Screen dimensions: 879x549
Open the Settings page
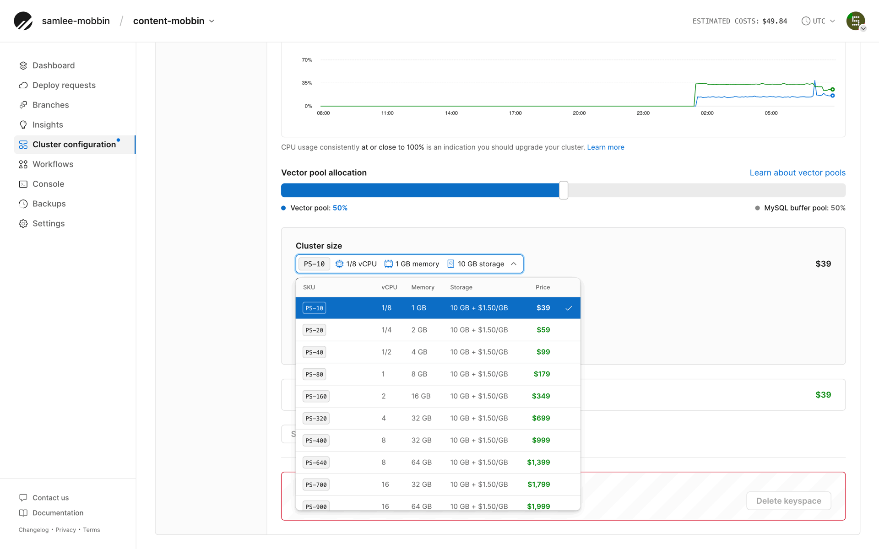(x=49, y=223)
